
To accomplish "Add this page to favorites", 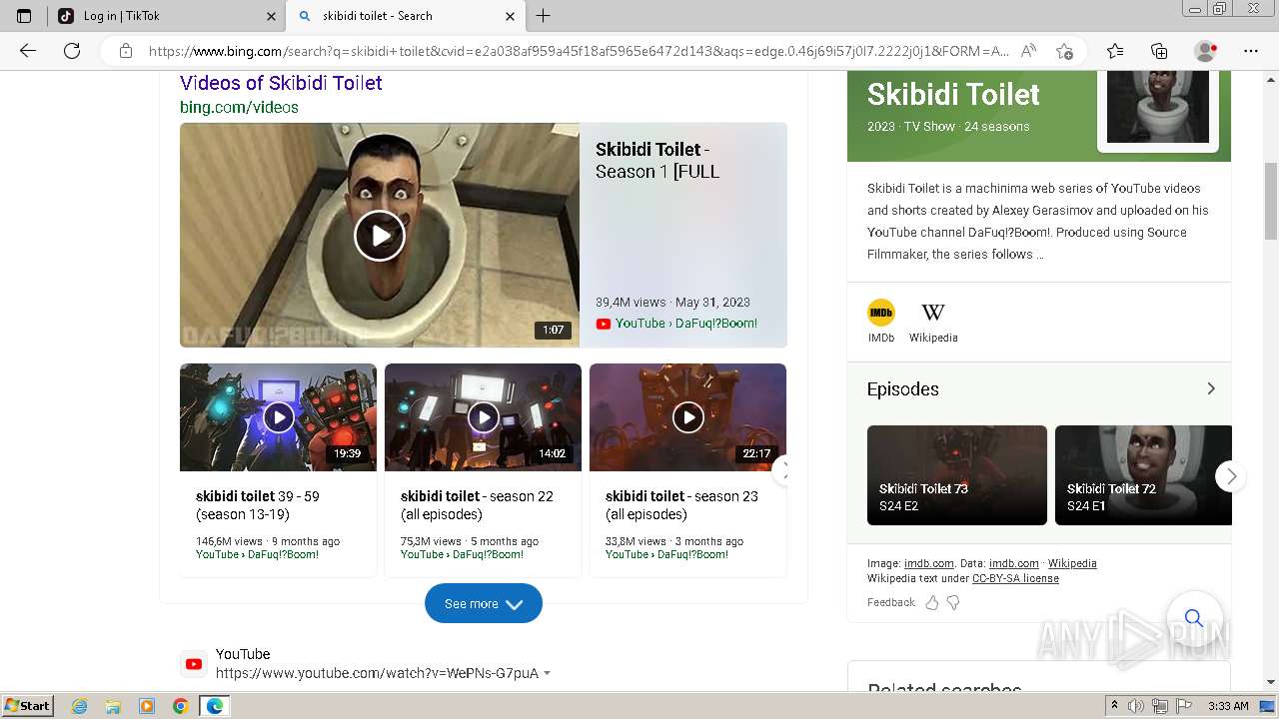I will (x=1064, y=51).
